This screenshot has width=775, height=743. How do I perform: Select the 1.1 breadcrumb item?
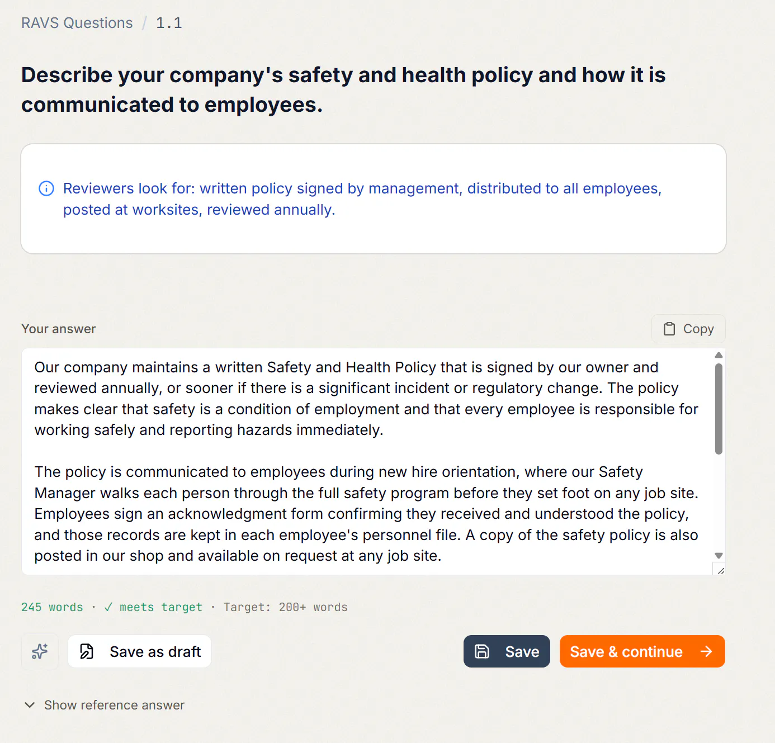tap(169, 23)
